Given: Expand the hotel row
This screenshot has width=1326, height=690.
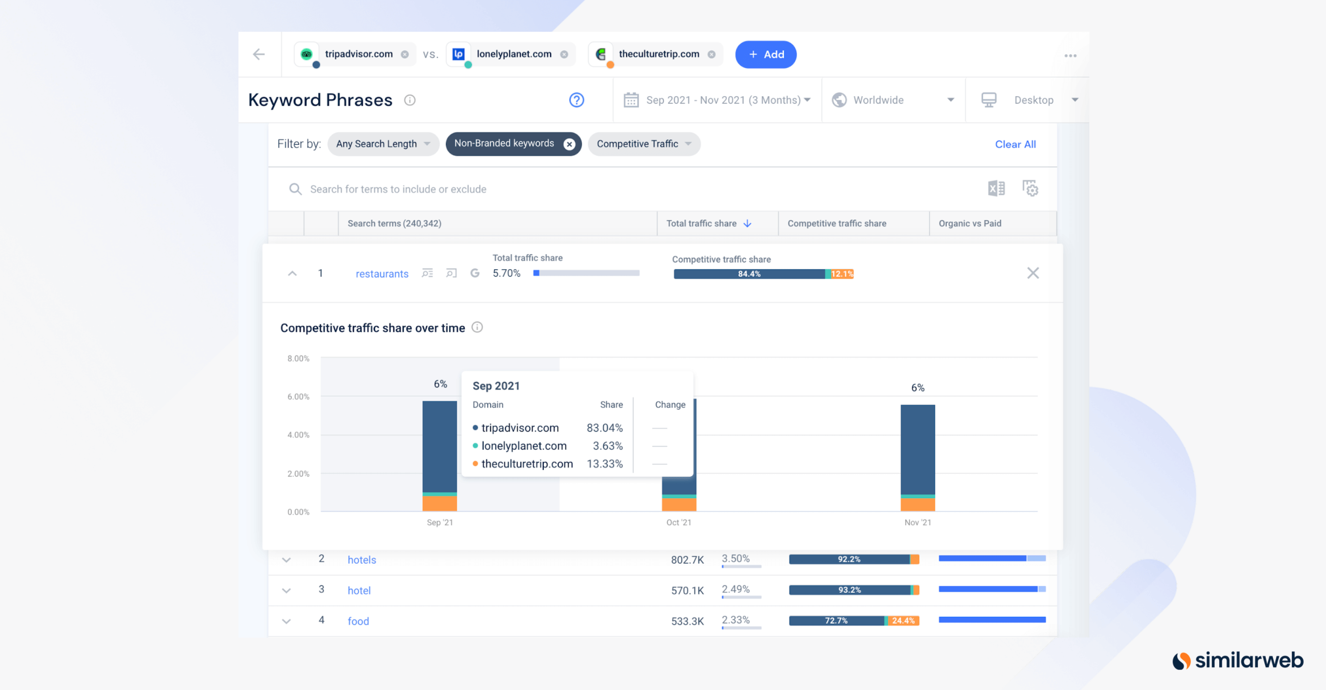Looking at the screenshot, I should coord(286,591).
